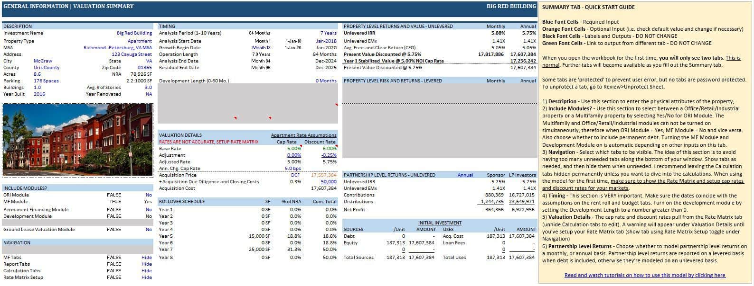Image resolution: width=754 pixels, height=286 pixels.
Task: Toggle Ground Lease Valuation Module setting
Action: coord(149,230)
